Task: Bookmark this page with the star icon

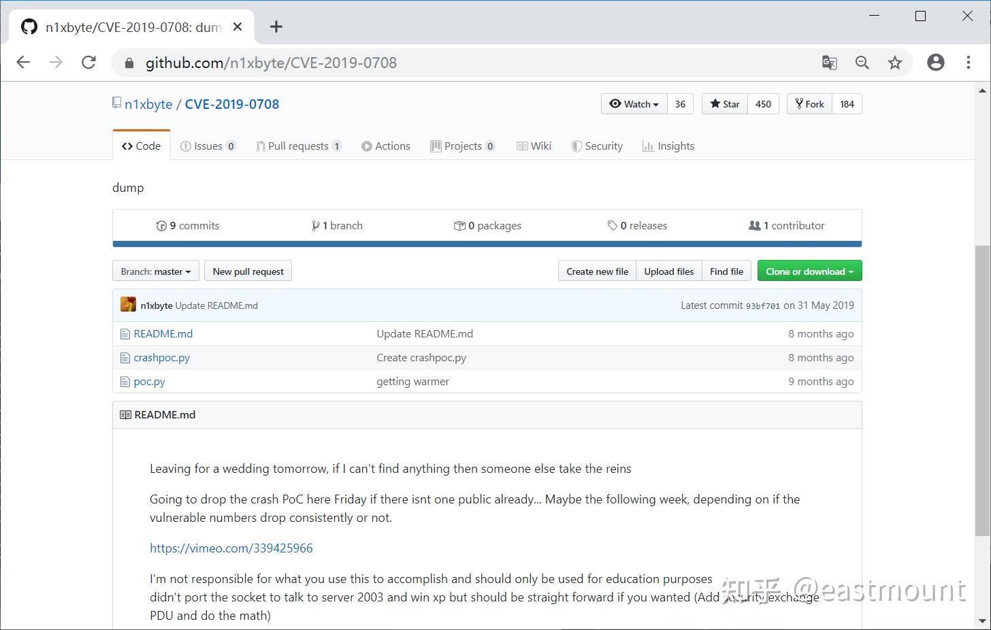Action: click(x=895, y=63)
